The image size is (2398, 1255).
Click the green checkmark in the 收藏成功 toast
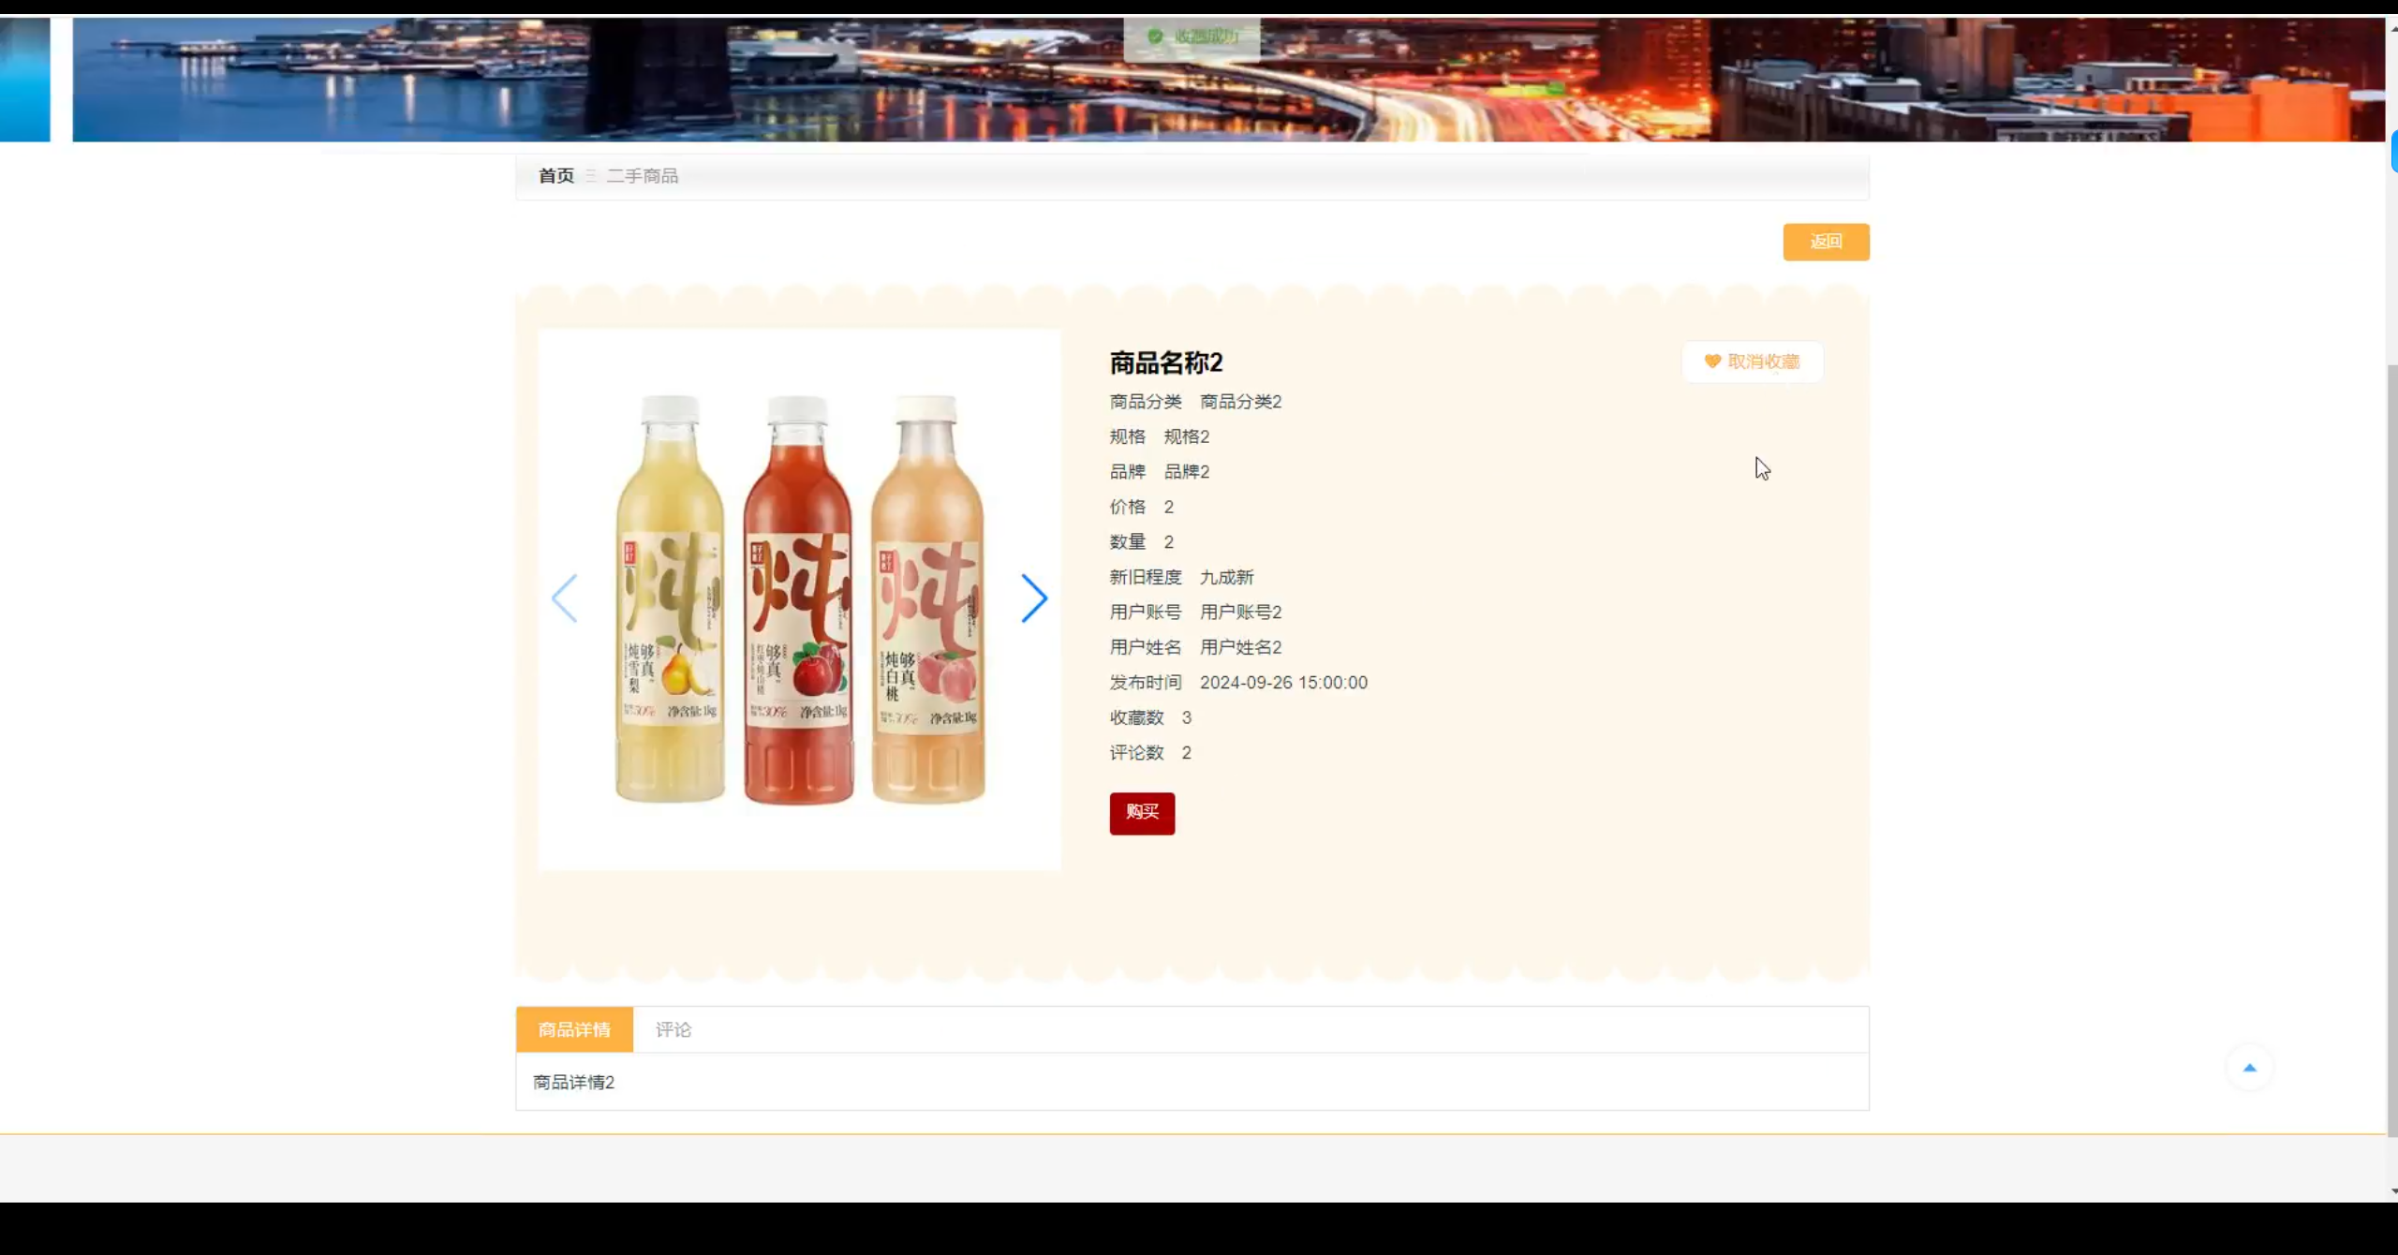click(1153, 37)
